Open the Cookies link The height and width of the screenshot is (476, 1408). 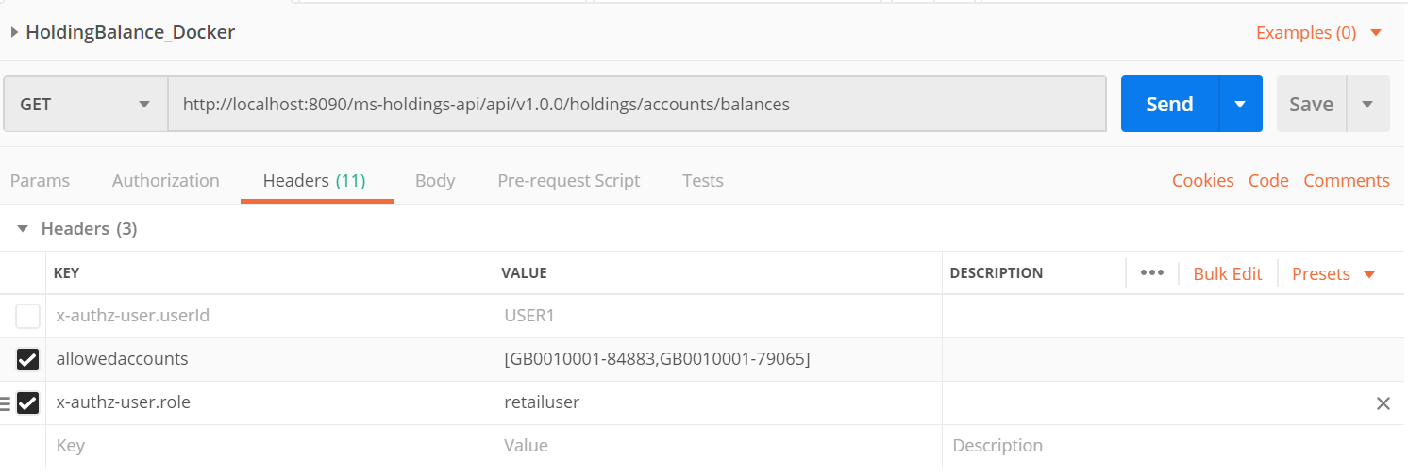1202,181
